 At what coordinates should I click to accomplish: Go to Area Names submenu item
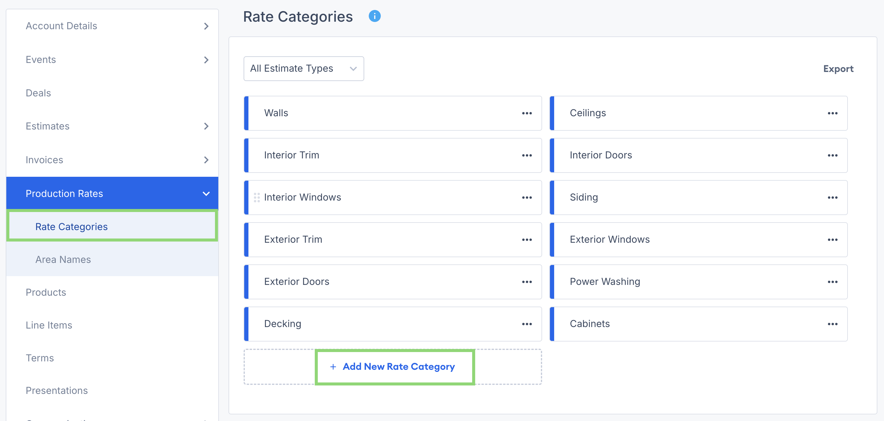[112, 260]
